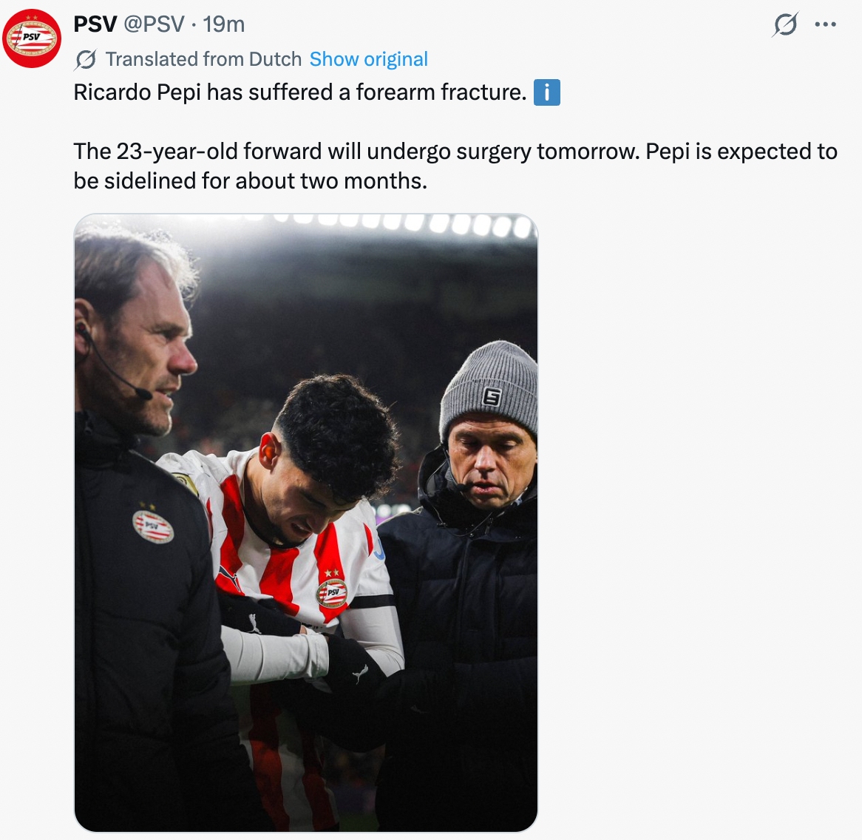
Task: Click the logo patch on the gray beanie
Action: click(492, 397)
